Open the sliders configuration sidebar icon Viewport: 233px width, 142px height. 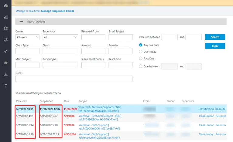coord(6,40)
